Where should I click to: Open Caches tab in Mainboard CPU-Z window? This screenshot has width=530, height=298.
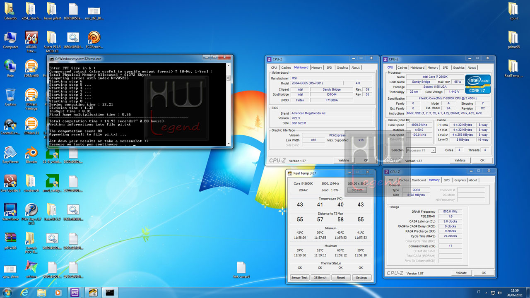286,67
